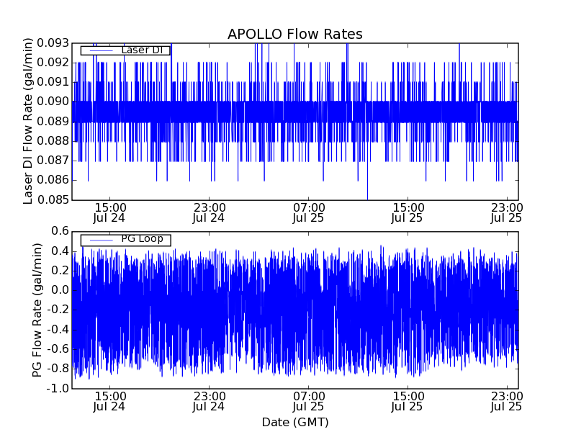The width and height of the screenshot is (576, 432).
Task: Select the 'PG Loop' legend label
Action: [142, 239]
